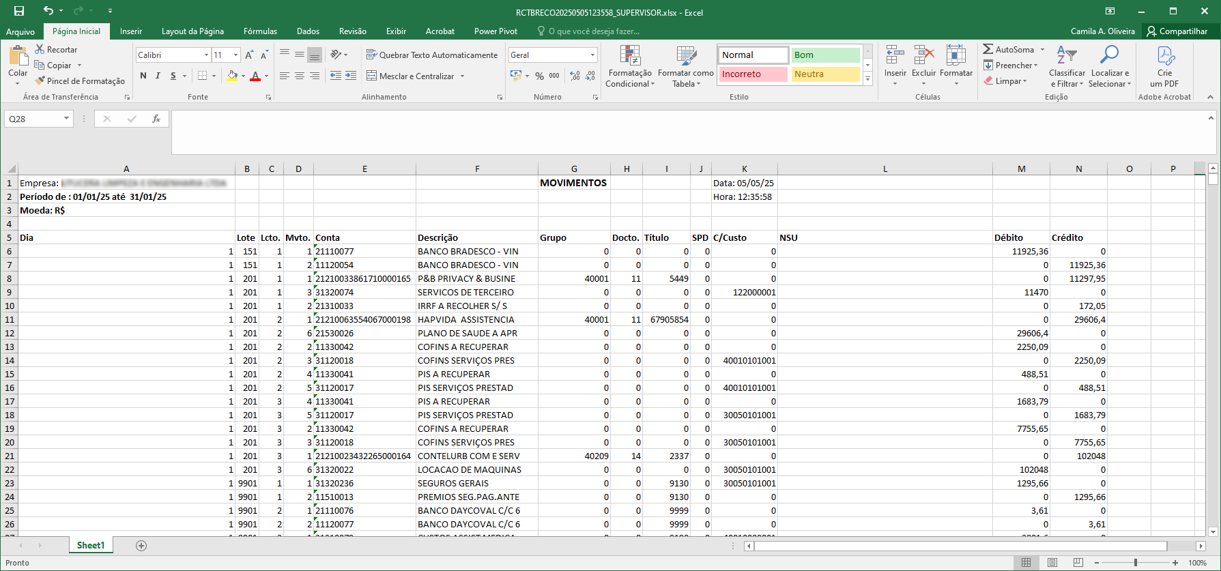
Task: Increase decimal places
Action: click(575, 76)
